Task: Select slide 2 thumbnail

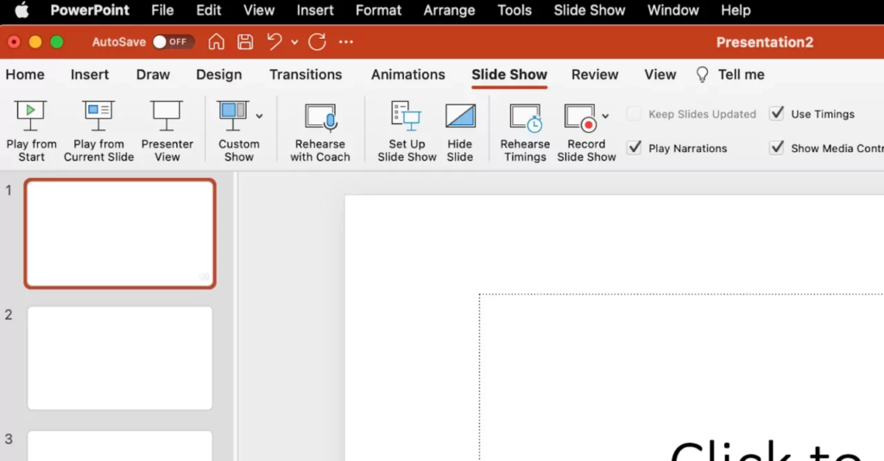Action: click(x=120, y=358)
